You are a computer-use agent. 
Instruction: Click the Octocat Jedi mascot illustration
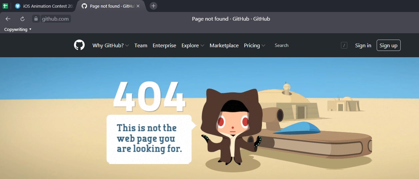[x=231, y=126]
